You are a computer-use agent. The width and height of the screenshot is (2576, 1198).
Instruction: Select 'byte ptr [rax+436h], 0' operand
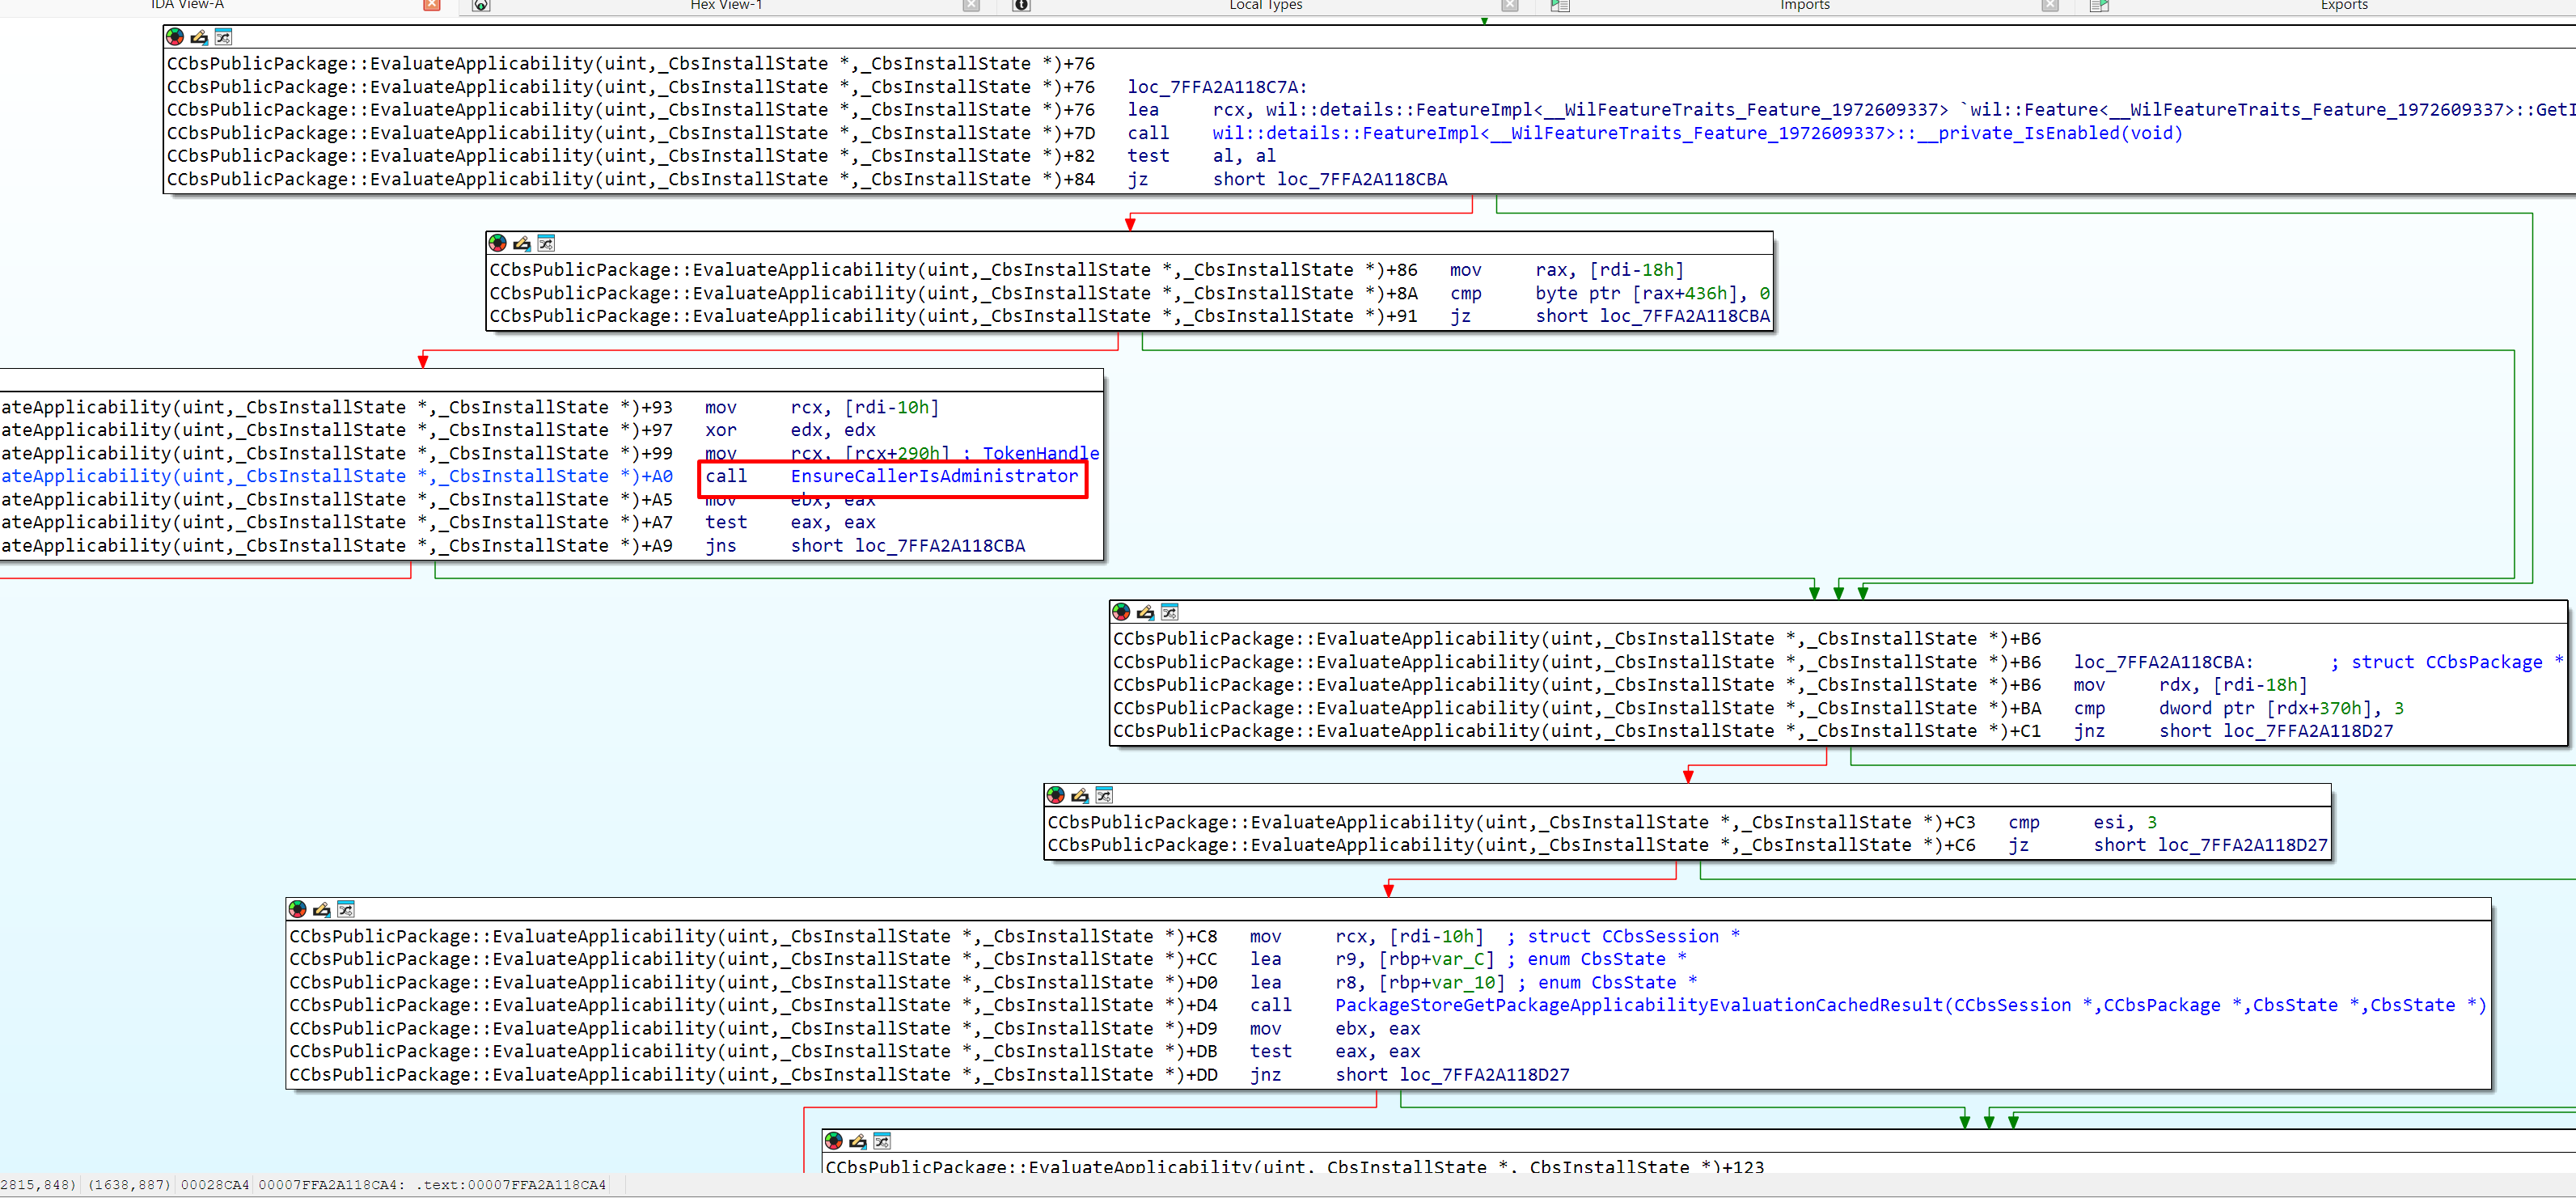click(x=1652, y=293)
